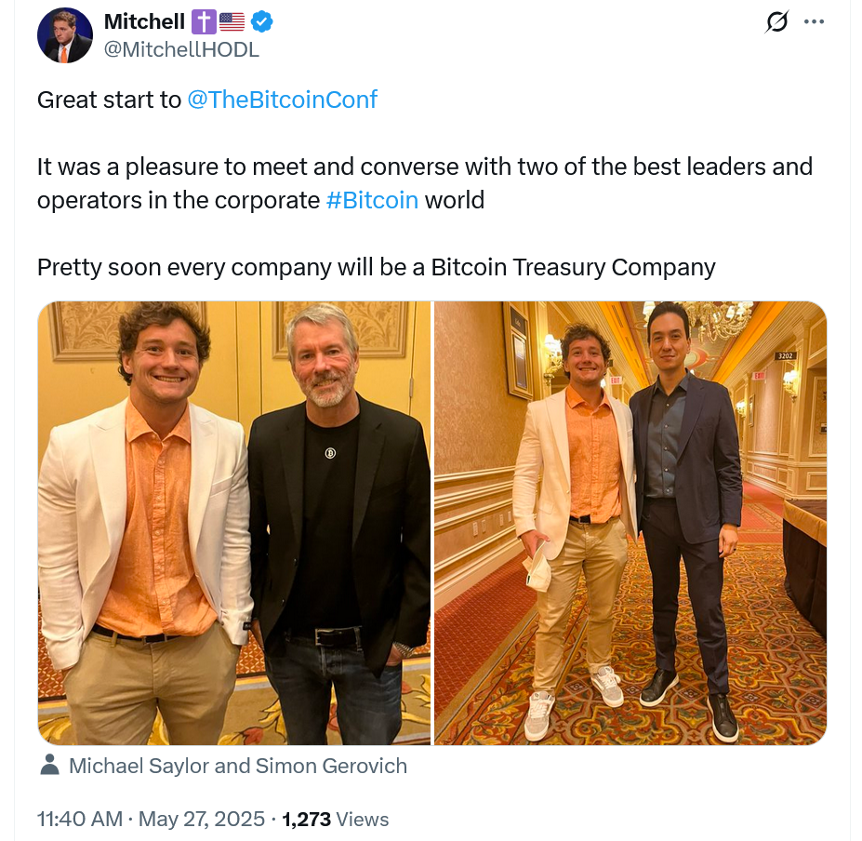
Task: Open the three-dot More options menu
Action: [814, 22]
